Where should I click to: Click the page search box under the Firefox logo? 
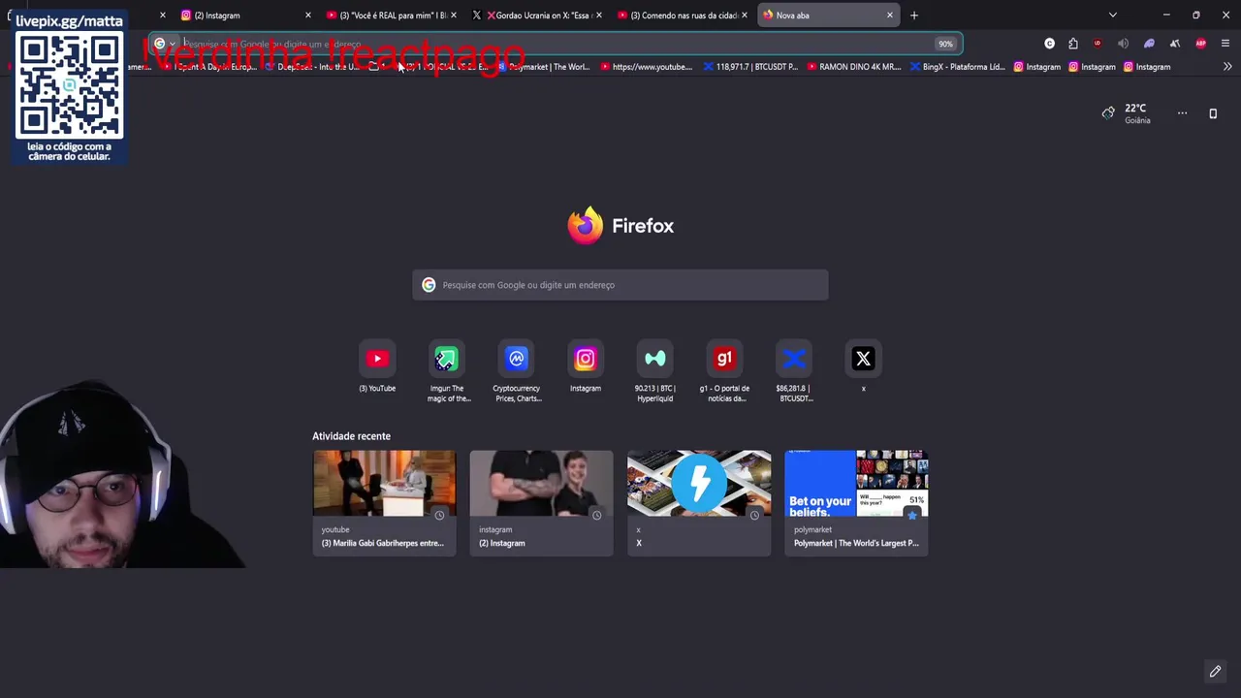[620, 285]
